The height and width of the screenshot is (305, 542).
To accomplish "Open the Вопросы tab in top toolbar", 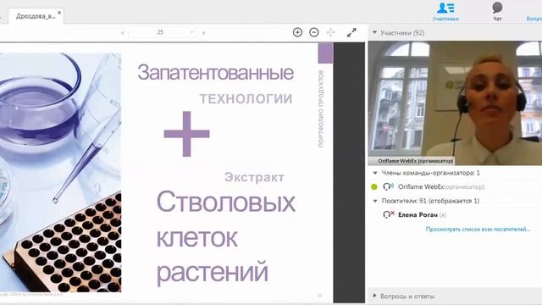I will tap(534, 19).
